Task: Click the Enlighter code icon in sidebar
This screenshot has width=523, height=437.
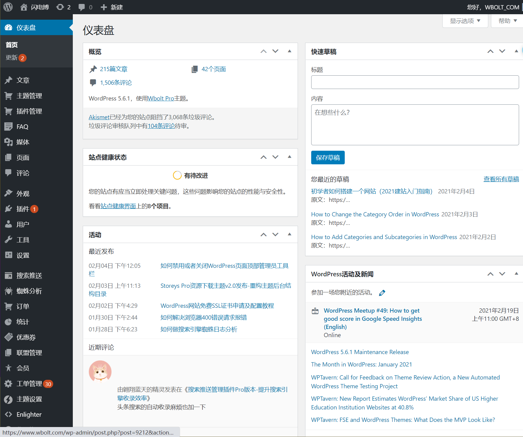Action: point(8,414)
